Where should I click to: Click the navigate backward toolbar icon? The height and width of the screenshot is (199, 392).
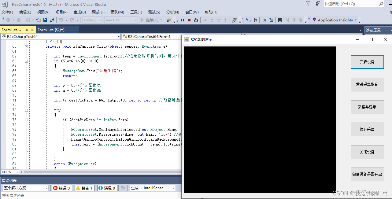pos(8,20)
